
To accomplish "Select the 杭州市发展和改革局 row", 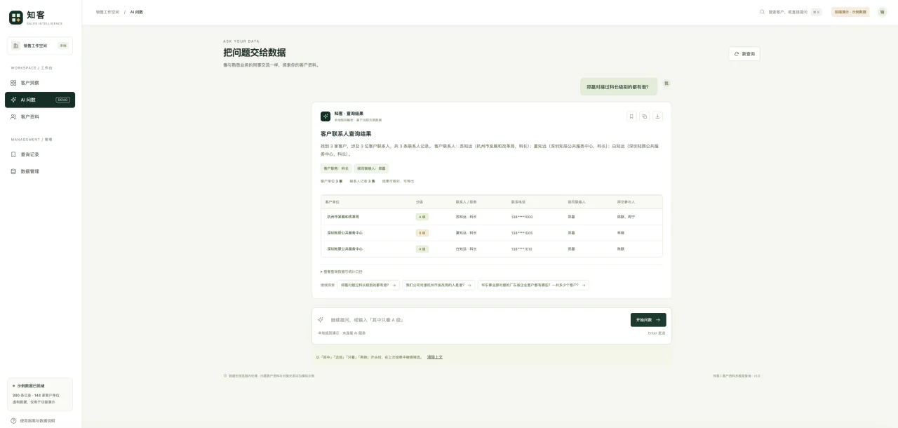I will [492, 217].
